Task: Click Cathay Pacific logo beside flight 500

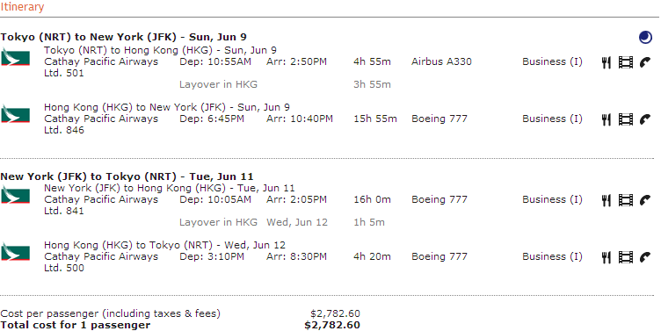Action: tap(15, 252)
